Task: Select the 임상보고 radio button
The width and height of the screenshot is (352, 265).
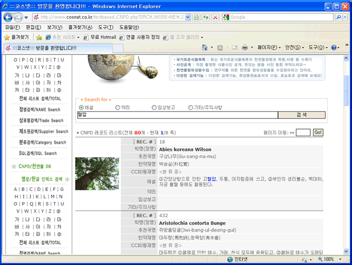Action: tap(154, 108)
